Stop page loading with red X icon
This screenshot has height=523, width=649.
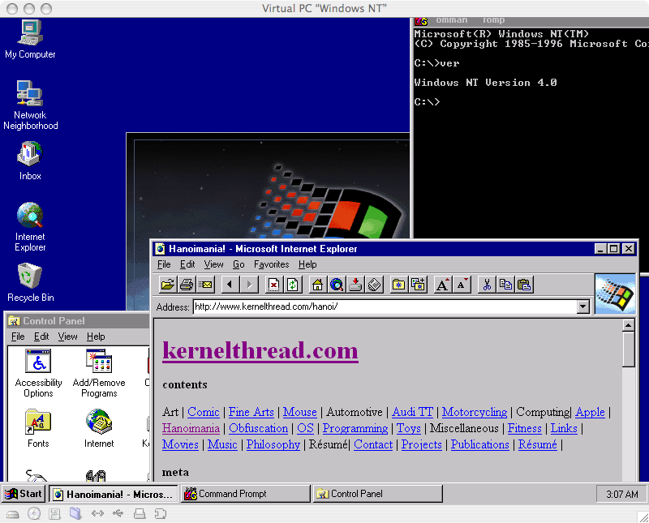(274, 285)
